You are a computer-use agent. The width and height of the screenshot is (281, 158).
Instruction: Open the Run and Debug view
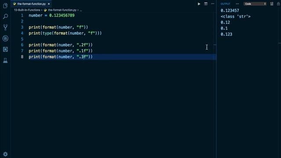point(5,38)
